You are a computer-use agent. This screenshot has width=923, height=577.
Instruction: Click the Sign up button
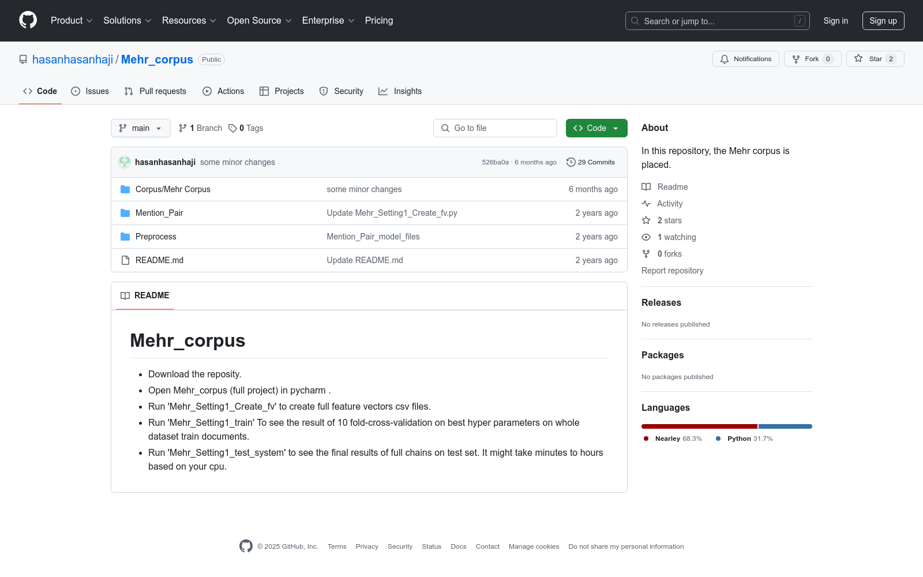click(883, 21)
